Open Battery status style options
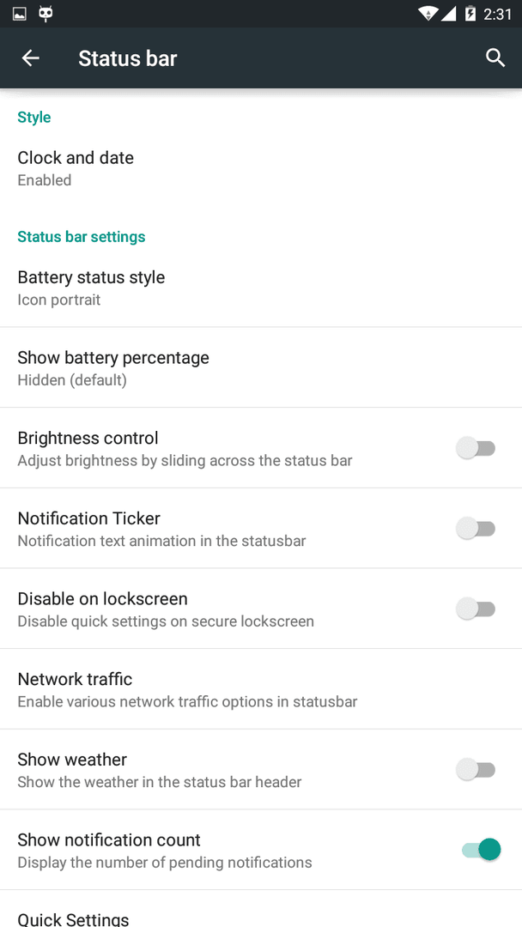 tap(261, 288)
